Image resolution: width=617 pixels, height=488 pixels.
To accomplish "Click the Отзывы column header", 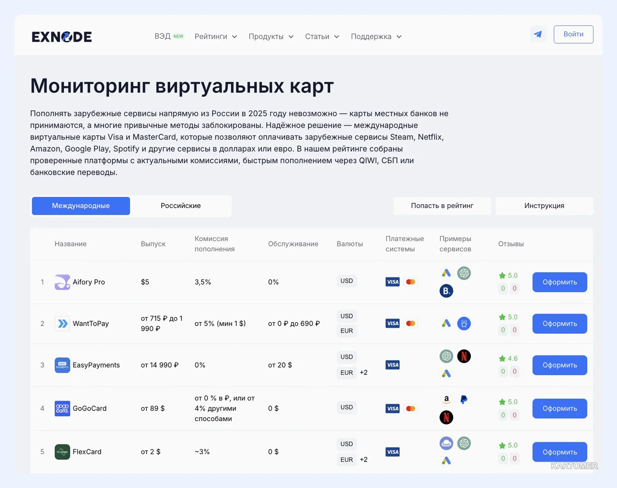I will 511,244.
